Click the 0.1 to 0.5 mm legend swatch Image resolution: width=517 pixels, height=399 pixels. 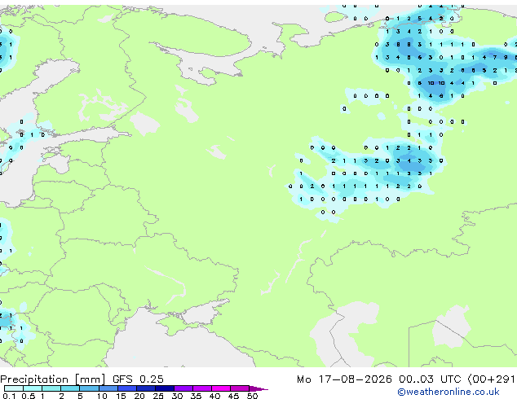tap(14, 388)
